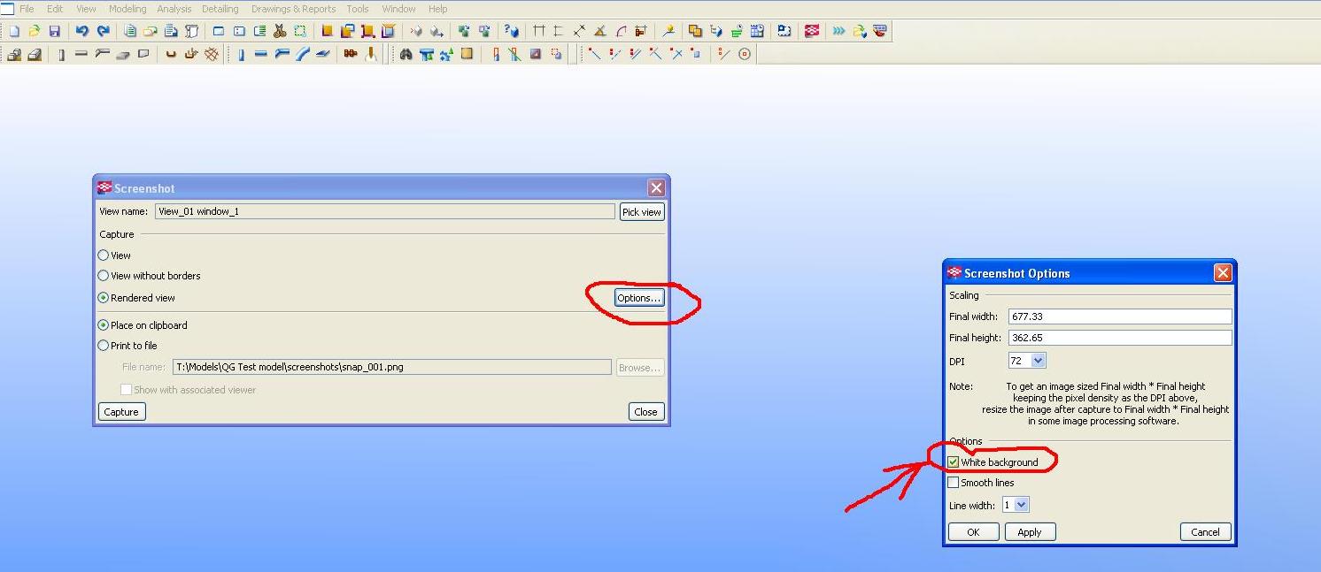The width and height of the screenshot is (1321, 572).
Task: Click the binoculars find icon
Action: tap(406, 54)
